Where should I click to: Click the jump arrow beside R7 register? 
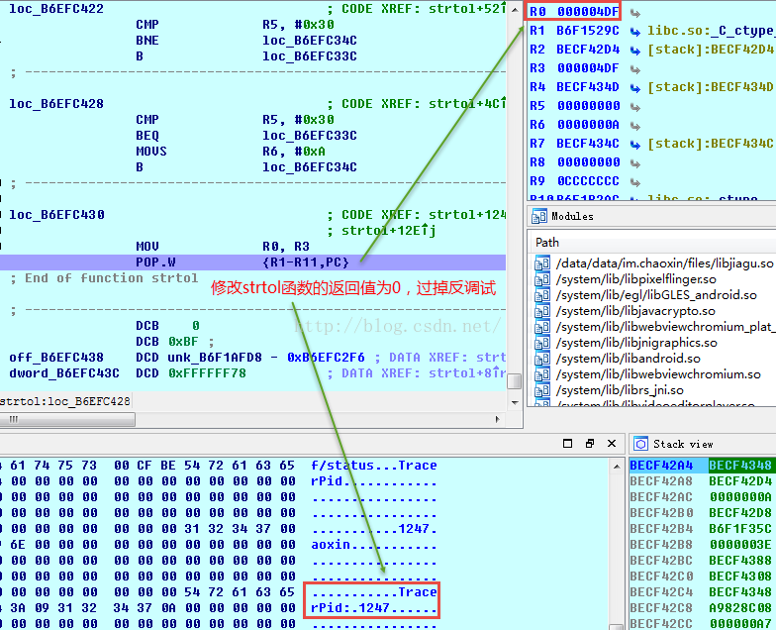(635, 145)
